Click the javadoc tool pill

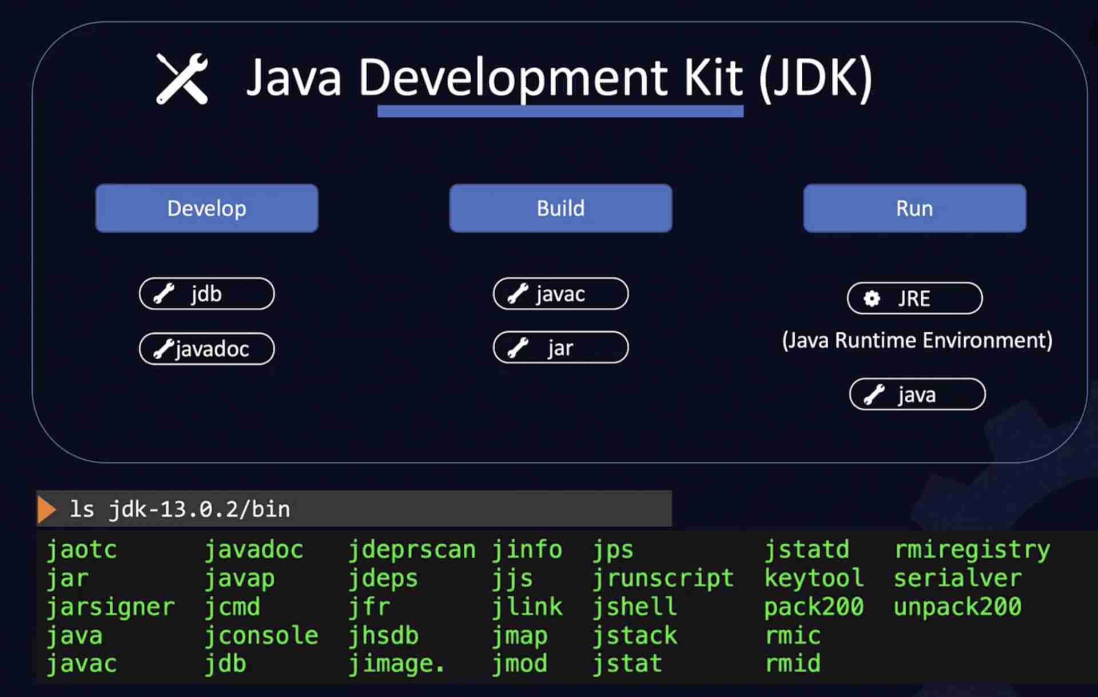tap(206, 349)
